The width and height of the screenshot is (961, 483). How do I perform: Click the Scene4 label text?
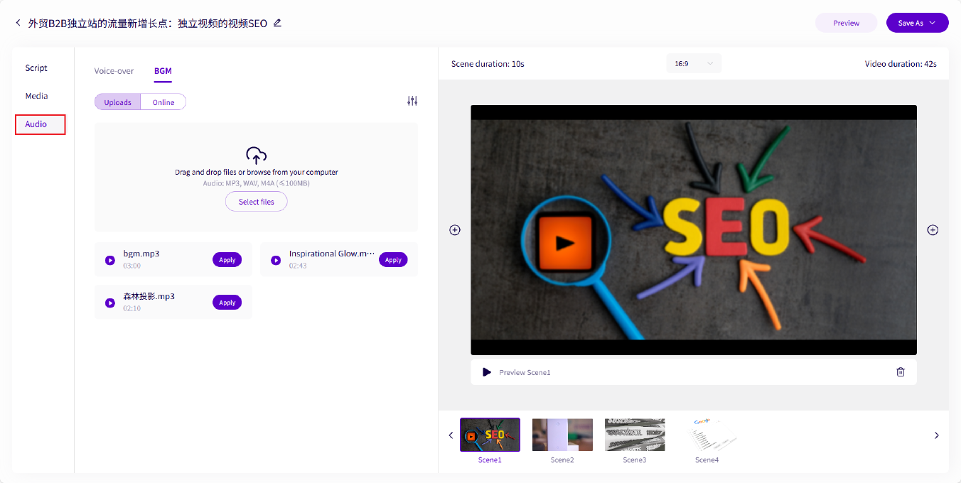pos(707,460)
